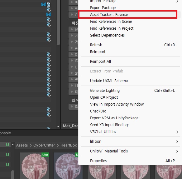
Task: Click Export VPM as UnityPackage
Action: coord(114,118)
